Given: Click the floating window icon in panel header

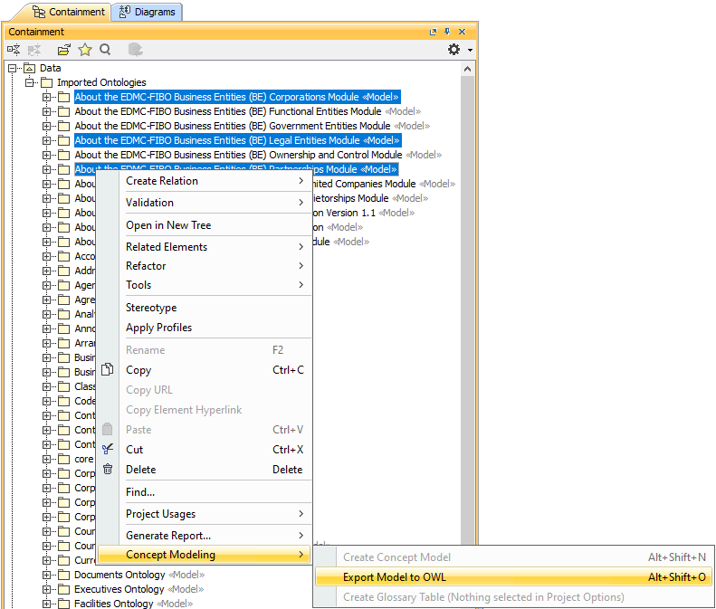Looking at the screenshot, I should [434, 32].
